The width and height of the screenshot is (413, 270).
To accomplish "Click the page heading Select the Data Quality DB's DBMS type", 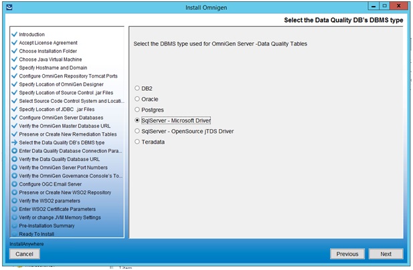I will [x=343, y=20].
